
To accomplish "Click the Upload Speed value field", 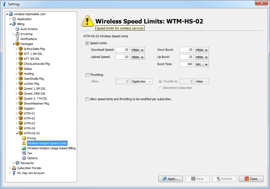I will click(122, 57).
